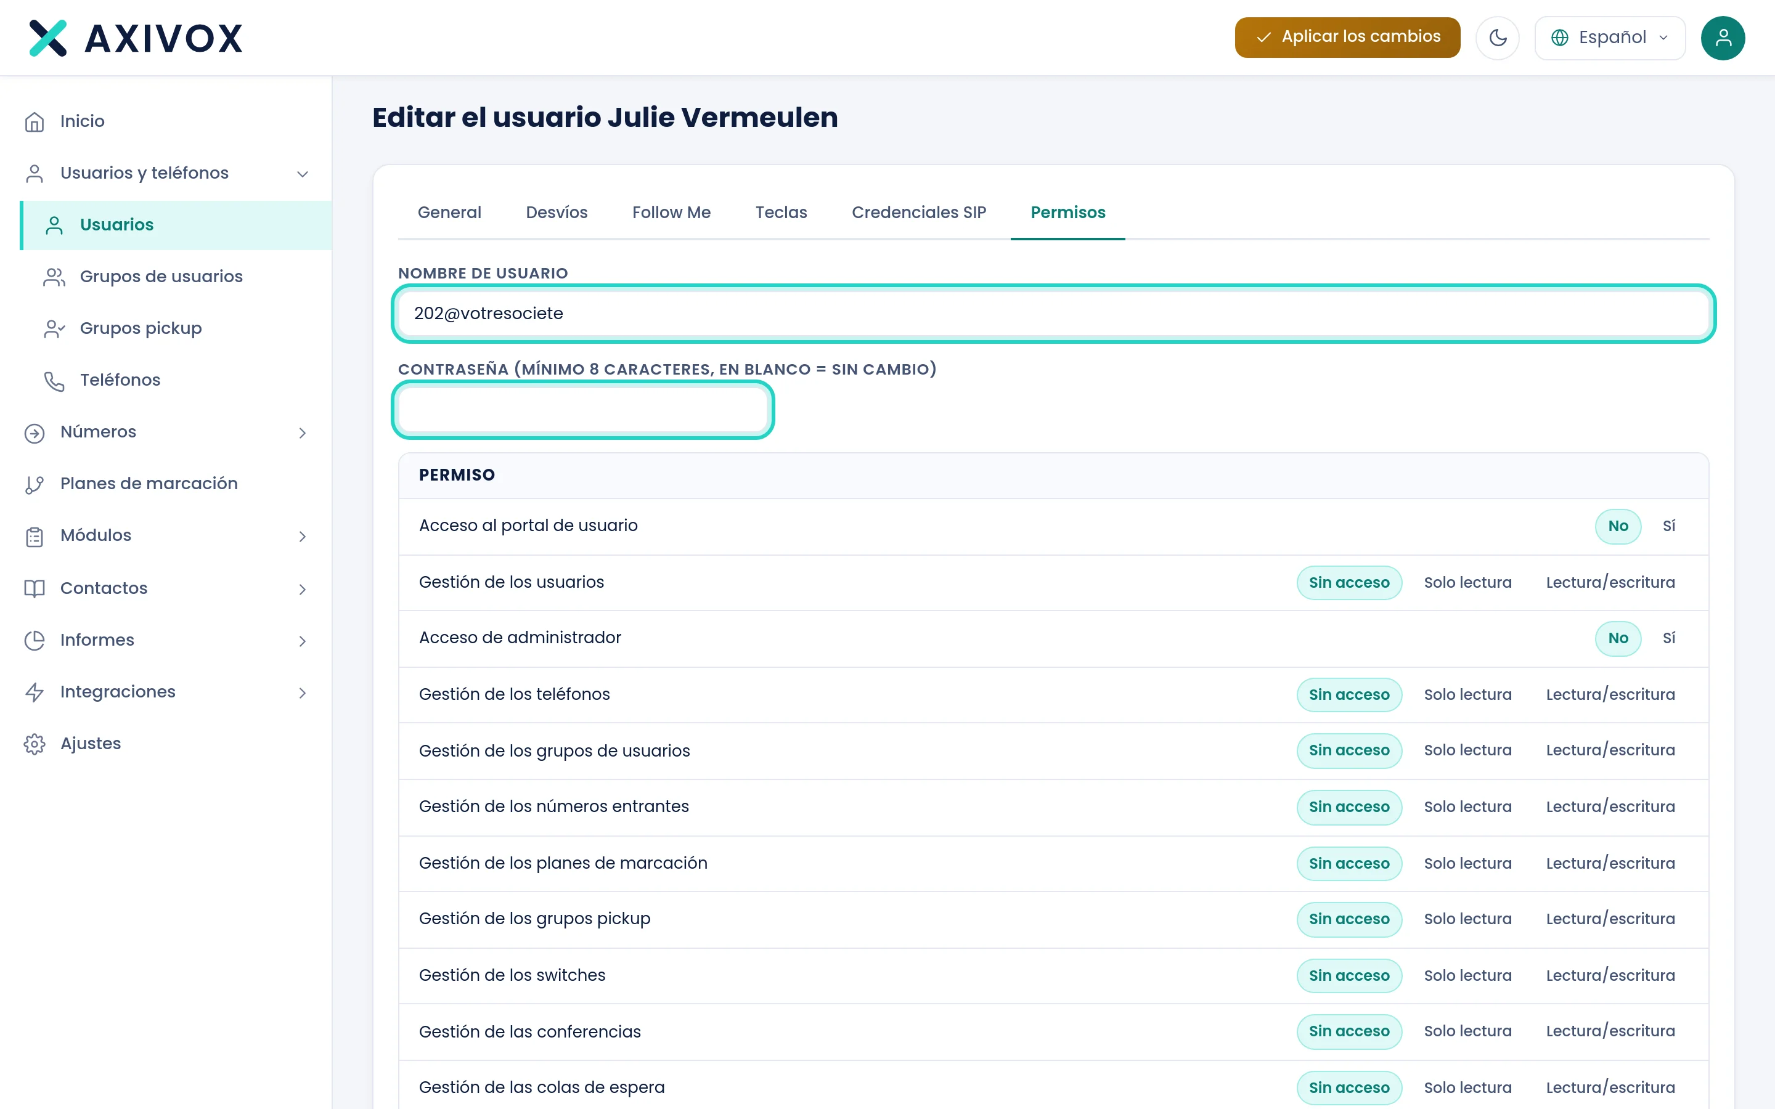1775x1109 pixels.
Task: Click the Grupos de usuarios icon
Action: [x=54, y=277]
